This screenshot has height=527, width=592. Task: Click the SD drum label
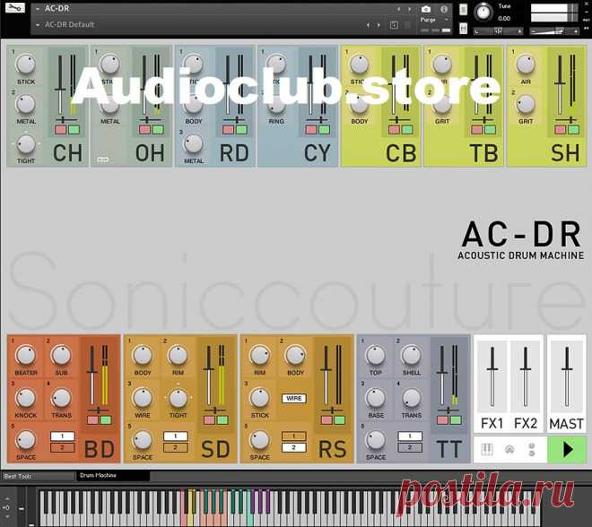215,449
